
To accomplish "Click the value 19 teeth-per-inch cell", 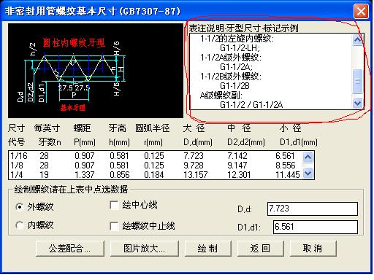I will (45, 175).
